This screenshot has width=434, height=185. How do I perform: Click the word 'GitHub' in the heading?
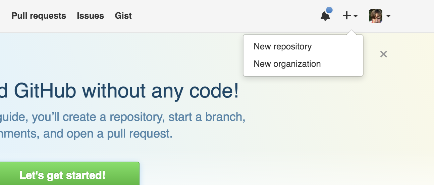[45, 91]
